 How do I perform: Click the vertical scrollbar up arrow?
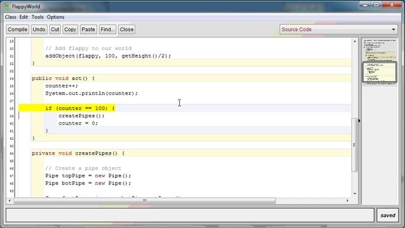point(354,41)
